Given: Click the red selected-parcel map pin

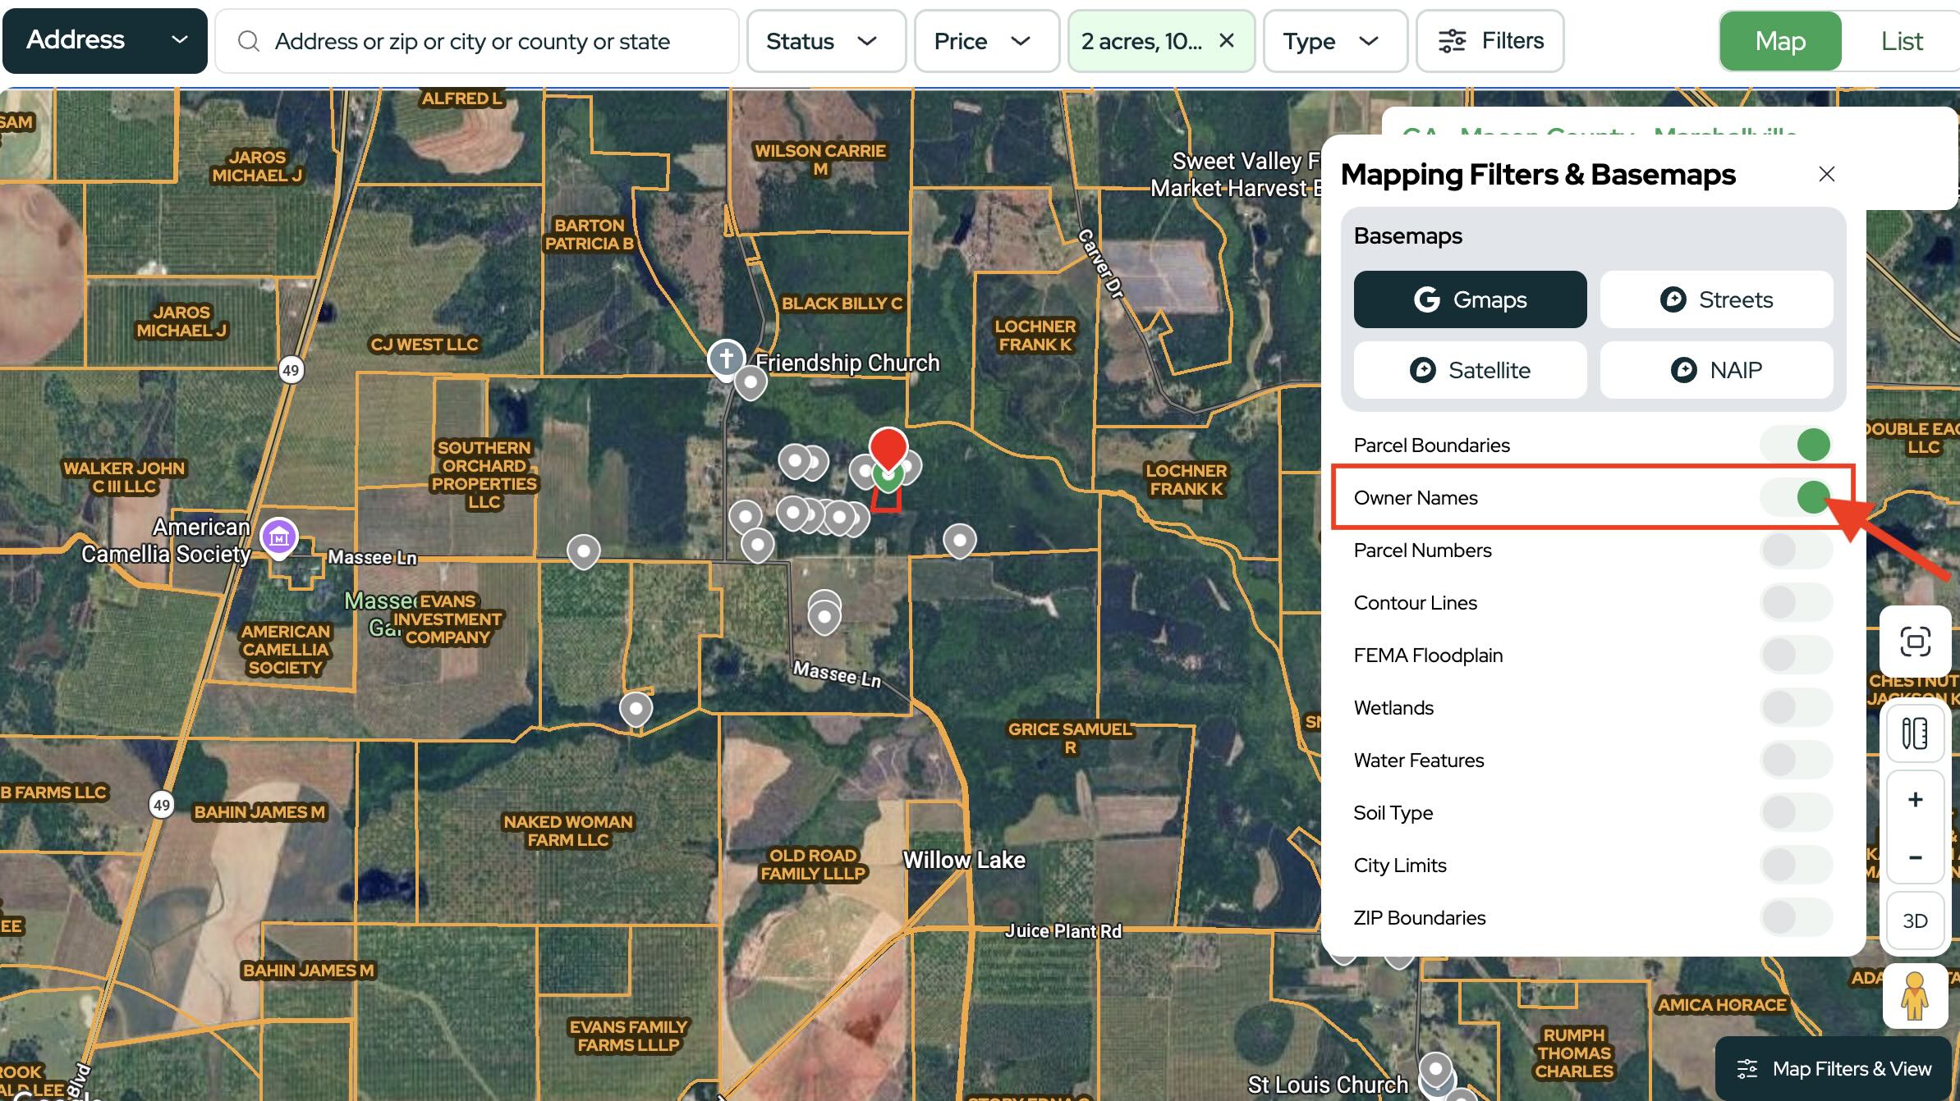Looking at the screenshot, I should pyautogui.click(x=888, y=447).
